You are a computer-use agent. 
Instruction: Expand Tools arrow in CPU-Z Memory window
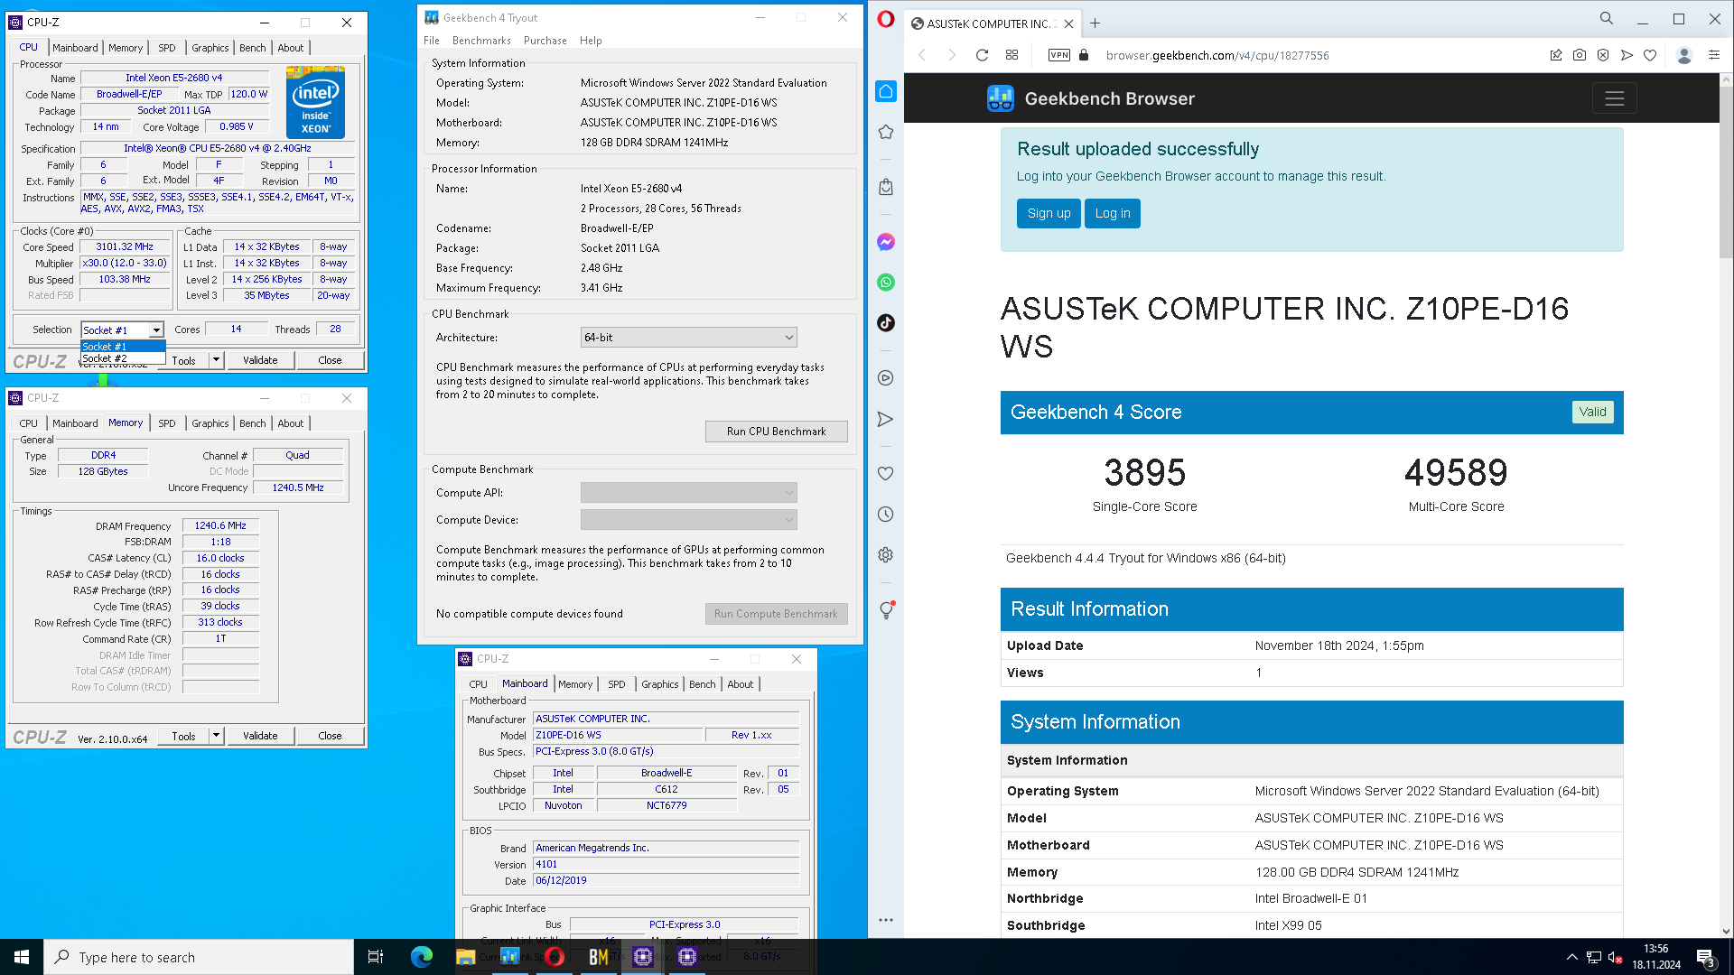pos(216,736)
